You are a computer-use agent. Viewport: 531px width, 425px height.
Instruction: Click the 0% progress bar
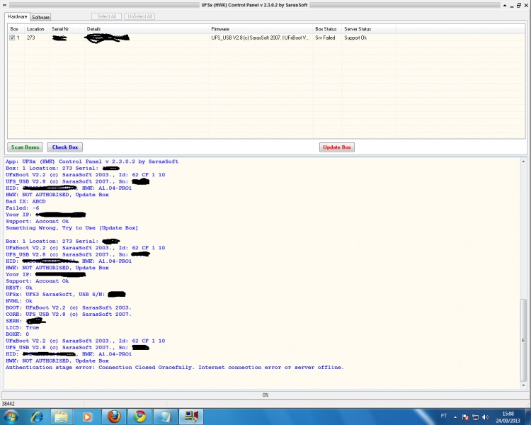click(x=265, y=395)
